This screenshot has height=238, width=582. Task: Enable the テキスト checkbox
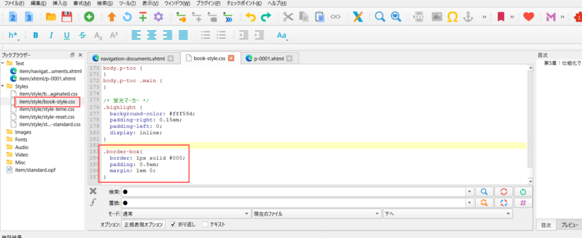pos(205,224)
